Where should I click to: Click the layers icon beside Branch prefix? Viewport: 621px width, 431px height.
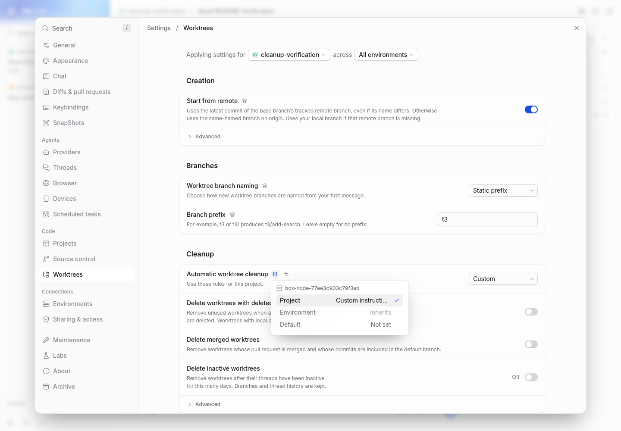click(x=232, y=215)
